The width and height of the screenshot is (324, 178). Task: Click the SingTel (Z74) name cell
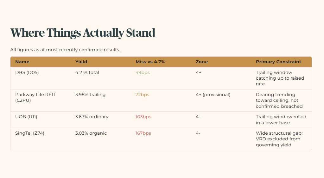pyautogui.click(x=30, y=133)
